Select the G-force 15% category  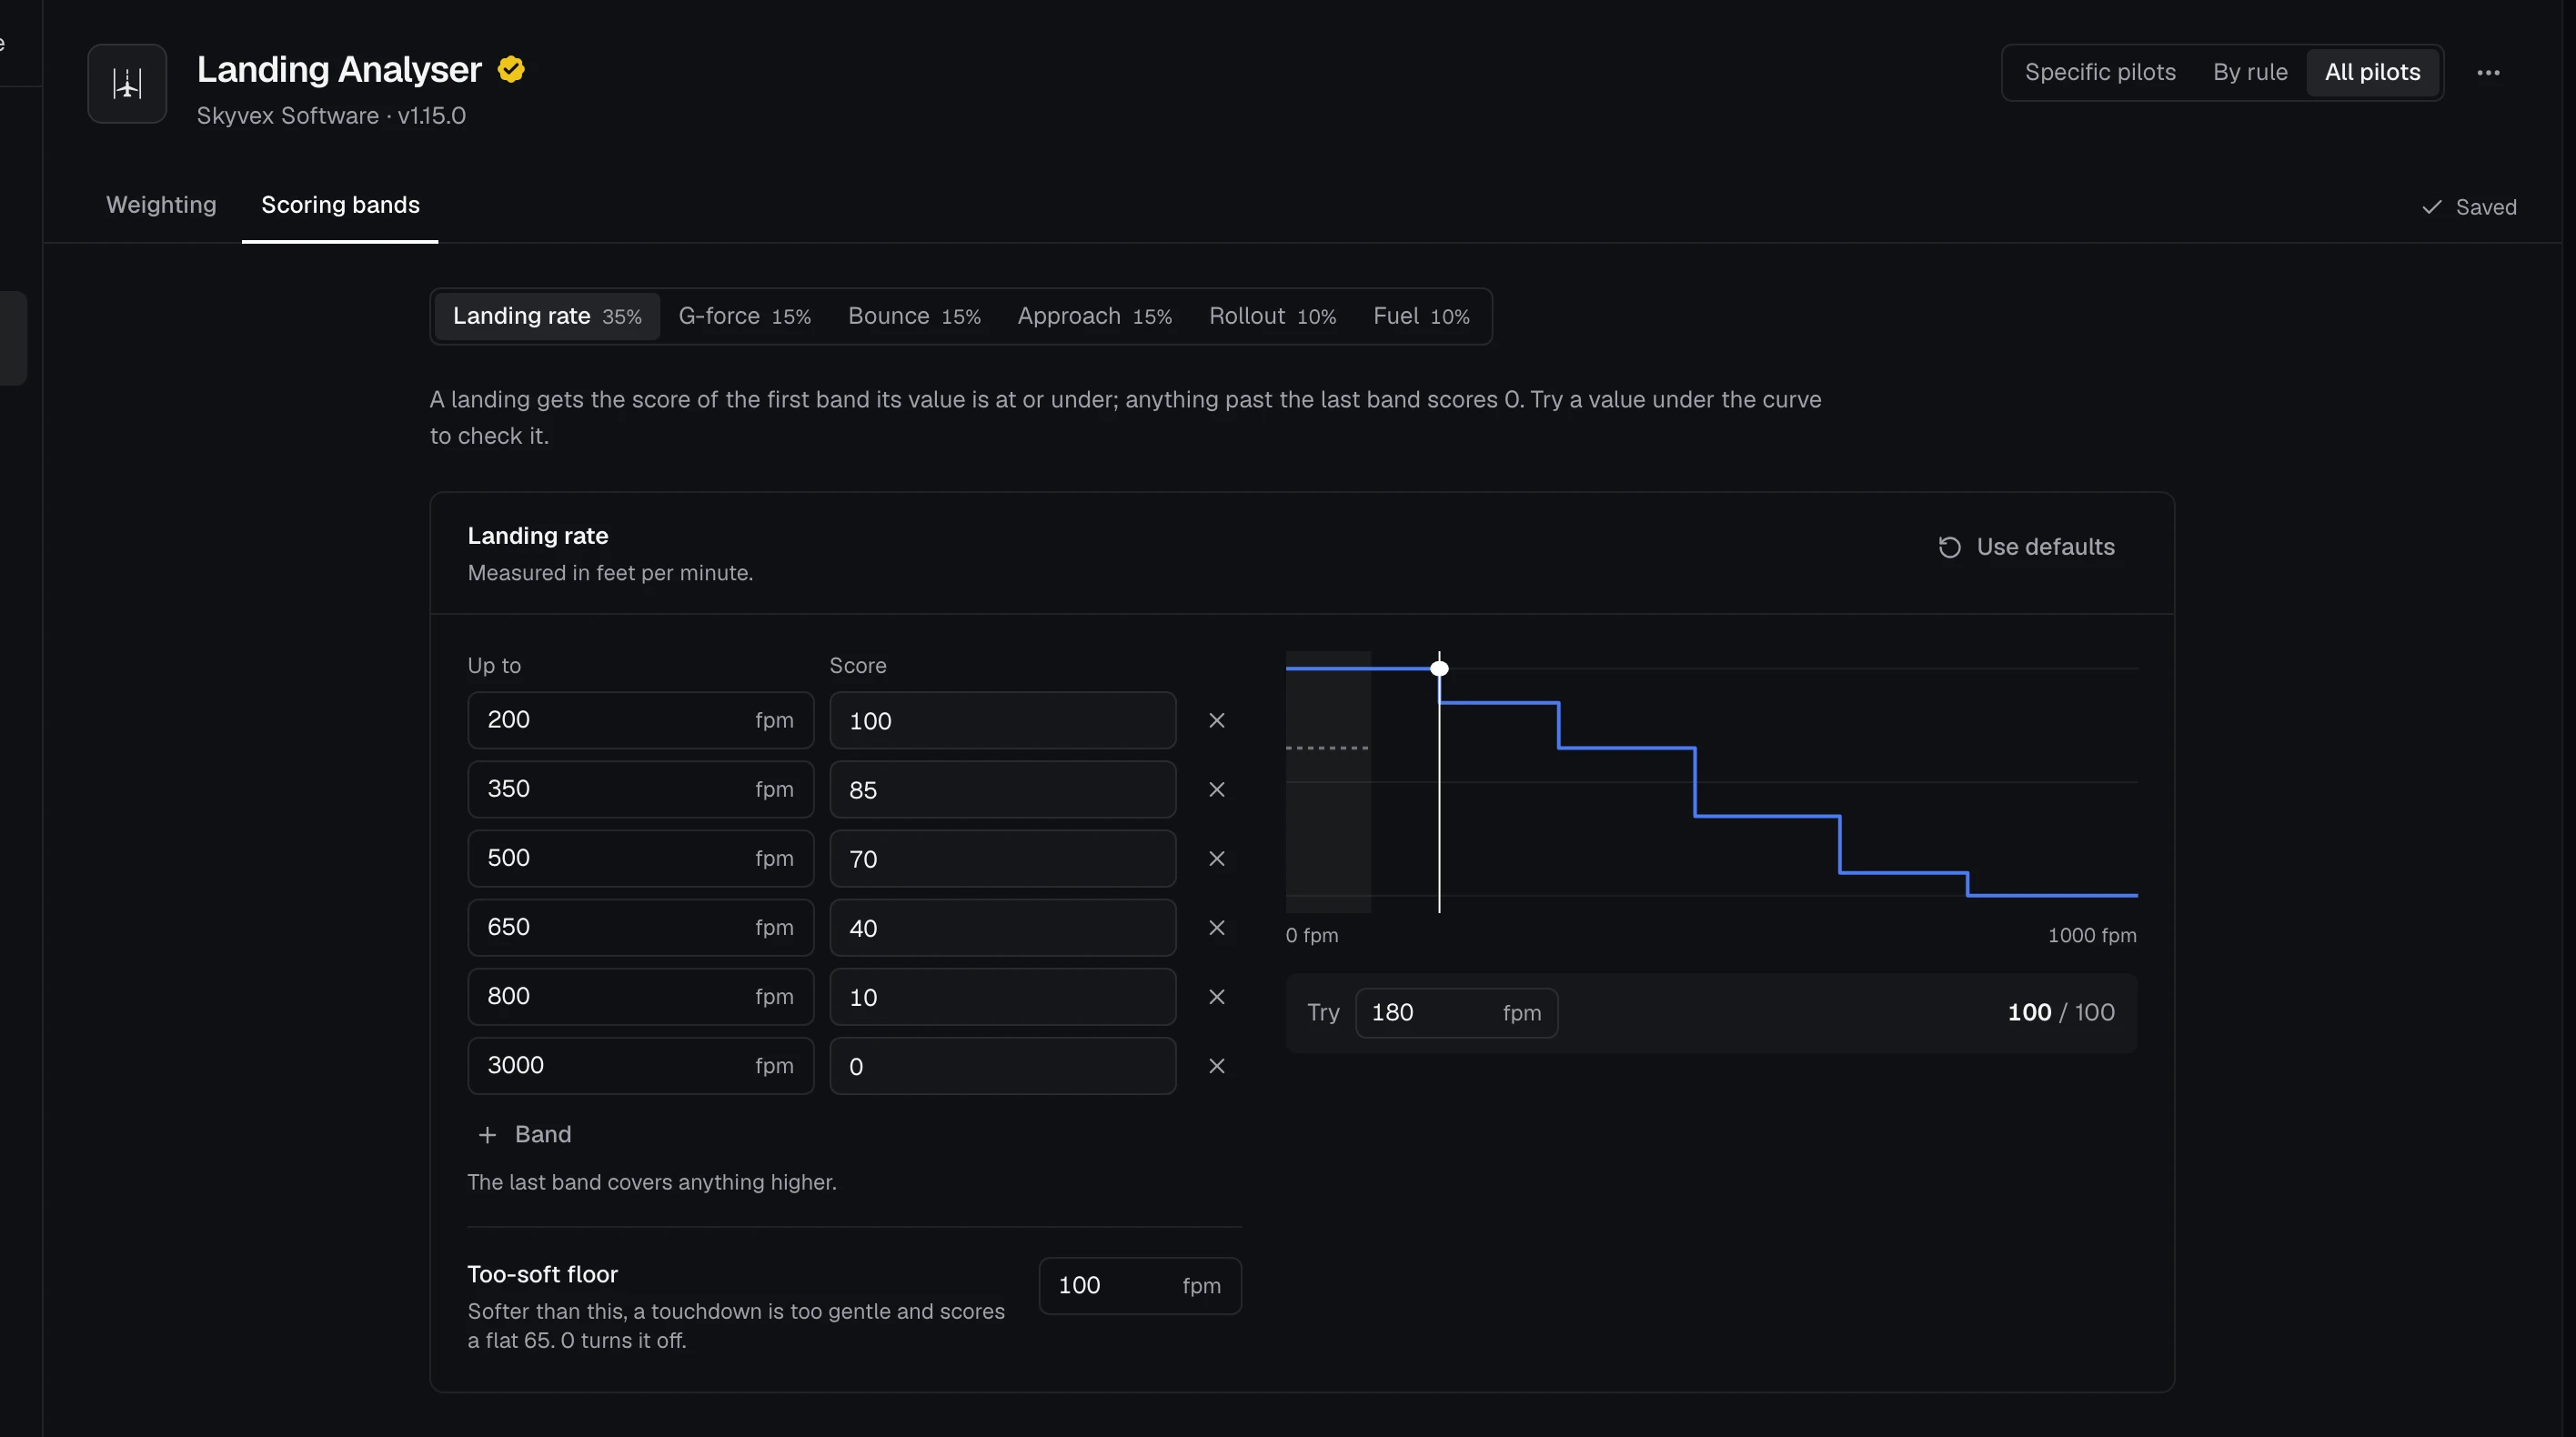point(744,316)
